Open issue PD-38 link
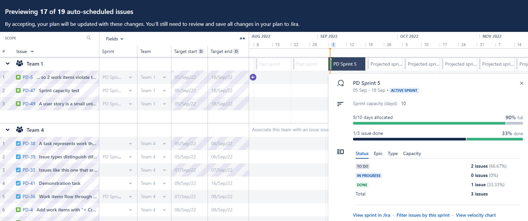This screenshot has width=528, height=221. [29, 143]
